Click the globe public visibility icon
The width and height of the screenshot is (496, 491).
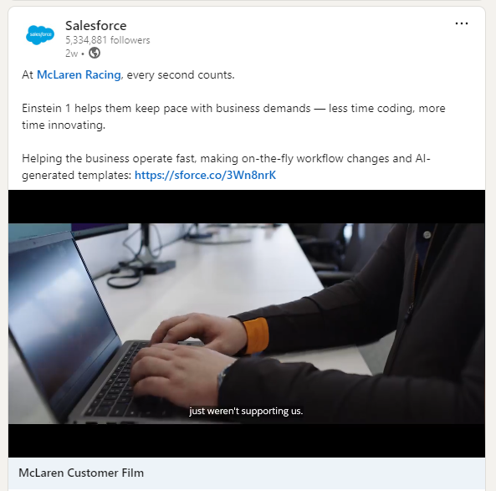click(95, 53)
